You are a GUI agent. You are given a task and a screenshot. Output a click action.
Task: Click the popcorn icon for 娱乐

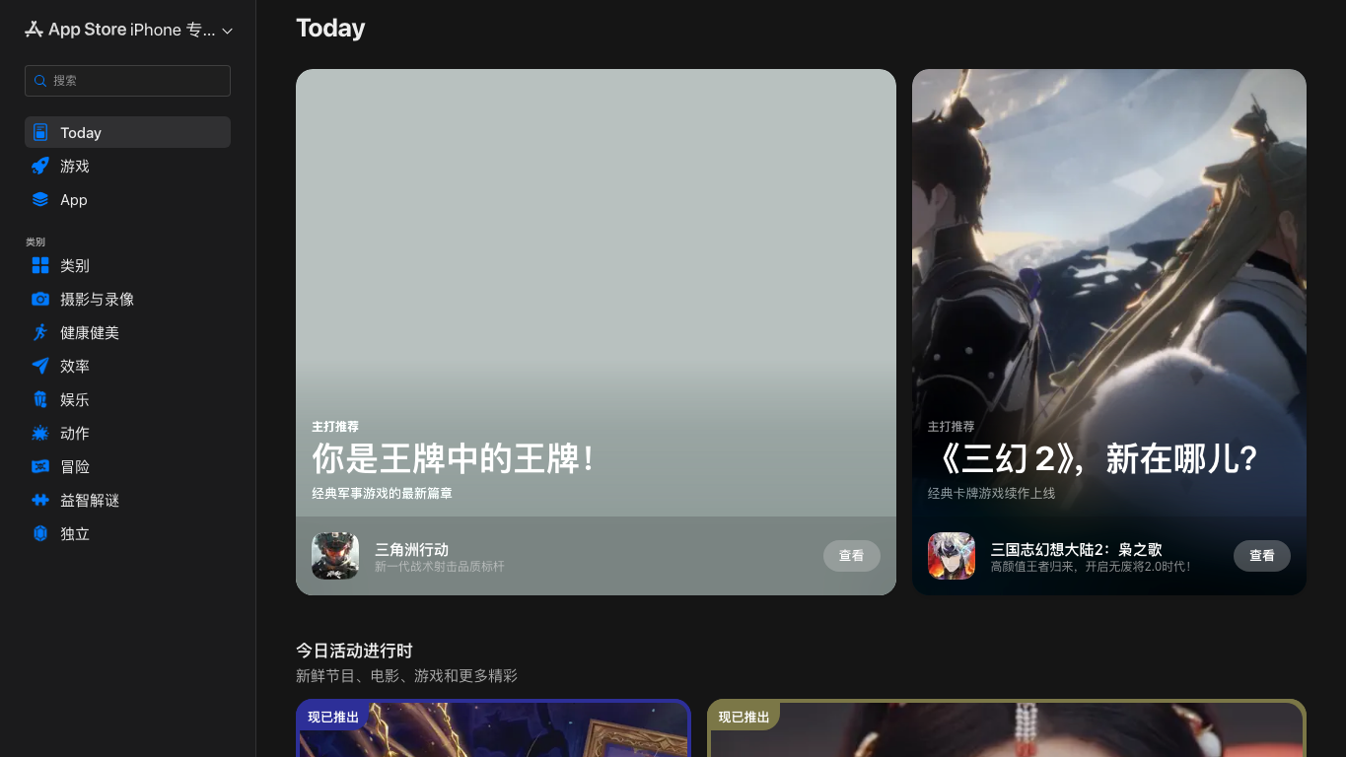[40, 399]
